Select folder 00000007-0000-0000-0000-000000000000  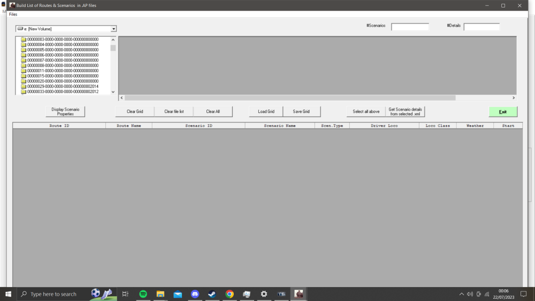(63, 60)
